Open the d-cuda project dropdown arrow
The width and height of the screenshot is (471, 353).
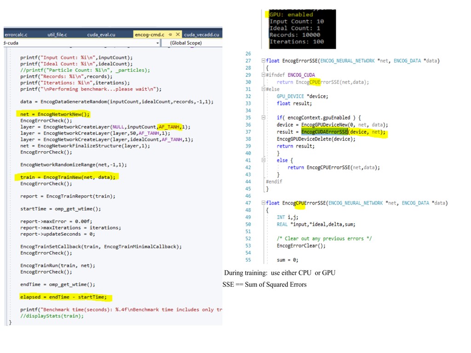pos(157,43)
